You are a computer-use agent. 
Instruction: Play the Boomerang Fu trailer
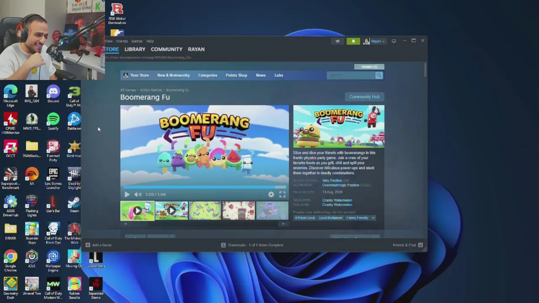[x=127, y=194]
